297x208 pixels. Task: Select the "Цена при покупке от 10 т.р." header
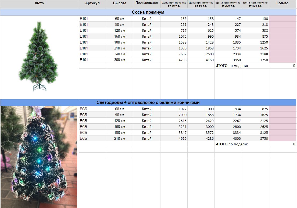click(174, 4)
